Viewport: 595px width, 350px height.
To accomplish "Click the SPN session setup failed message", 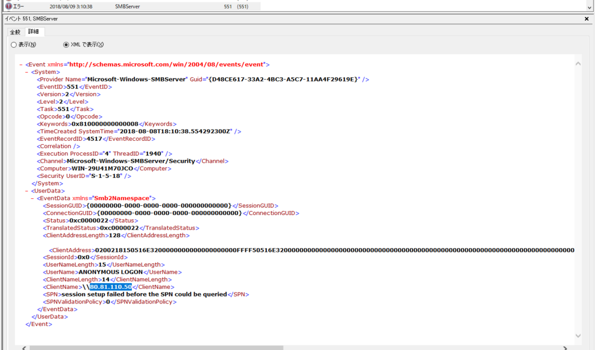I will [144, 294].
